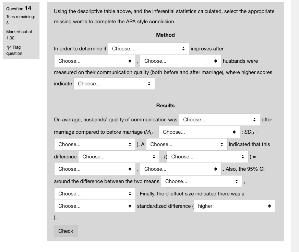Open the first Choose dropdown after 'determine if'
Screen dimensions: 299x252
pos(148,48)
